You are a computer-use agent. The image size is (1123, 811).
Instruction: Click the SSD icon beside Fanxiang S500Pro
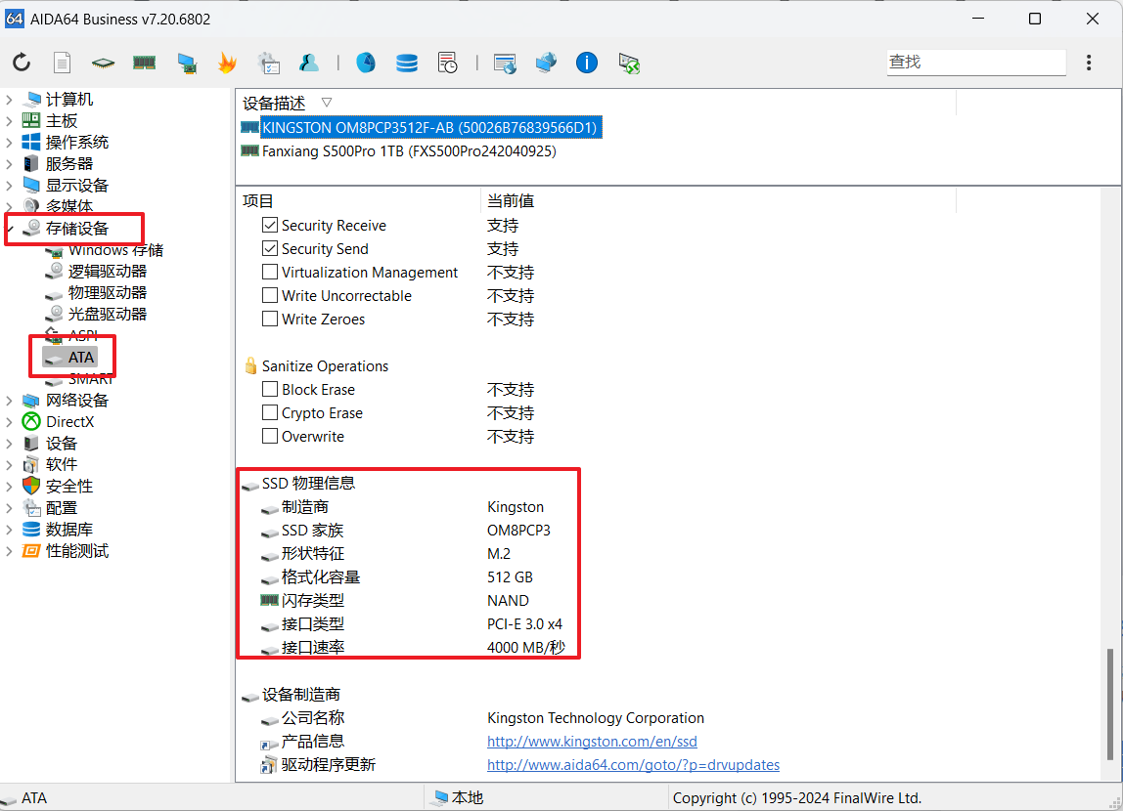[x=250, y=150]
